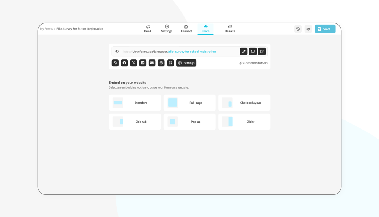The width and height of the screenshot is (379, 217).
Task: Click the WordPress share icon
Action: [x=161, y=63]
